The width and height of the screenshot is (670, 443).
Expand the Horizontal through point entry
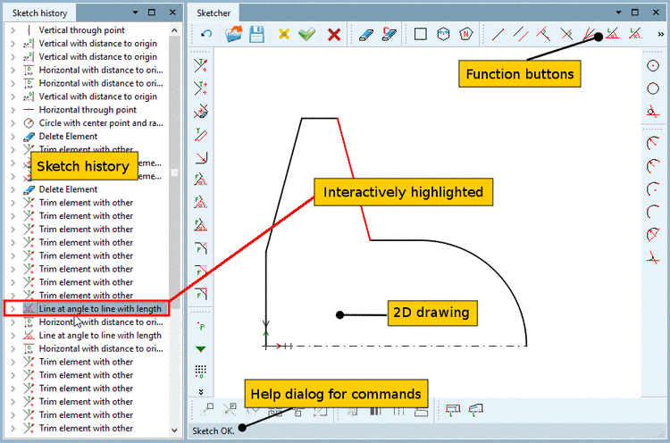(13, 110)
